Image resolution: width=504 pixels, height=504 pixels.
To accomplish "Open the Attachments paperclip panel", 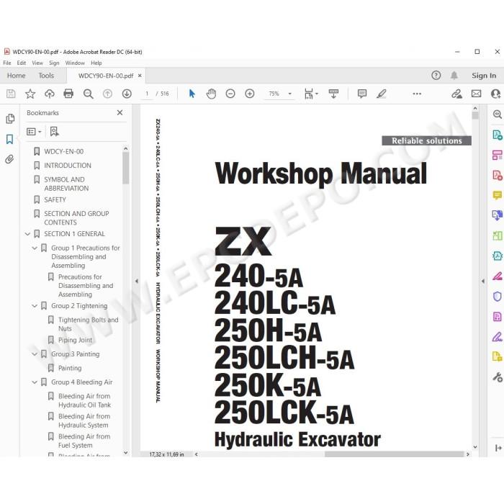I will [9, 159].
